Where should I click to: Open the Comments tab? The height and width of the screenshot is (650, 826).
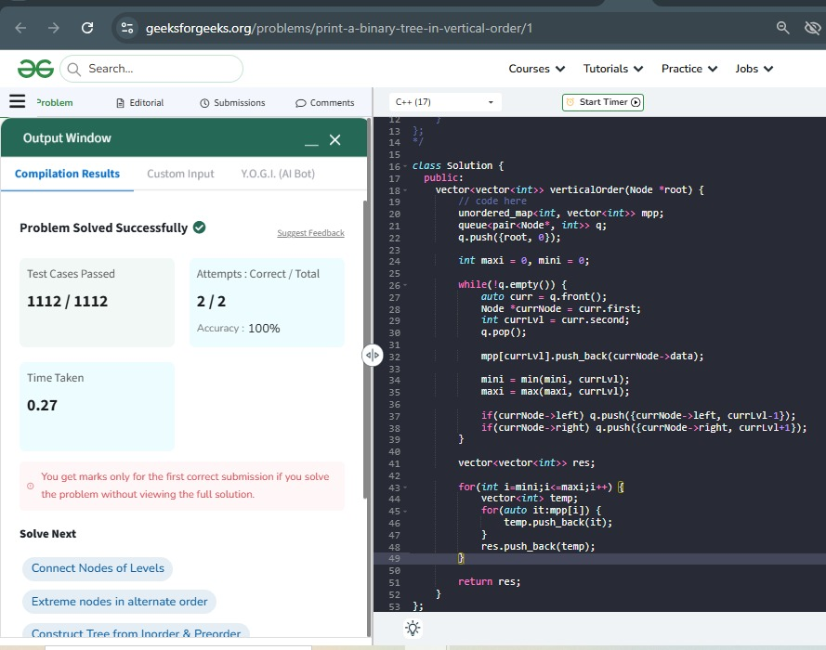pyautogui.click(x=324, y=103)
